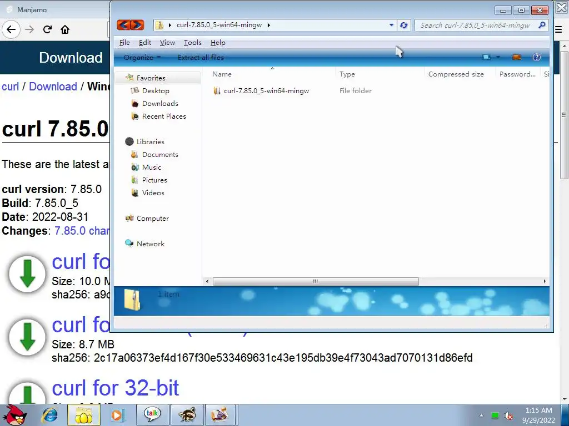
Task: Click the clock showing 1:15 AM
Action: (x=539, y=410)
